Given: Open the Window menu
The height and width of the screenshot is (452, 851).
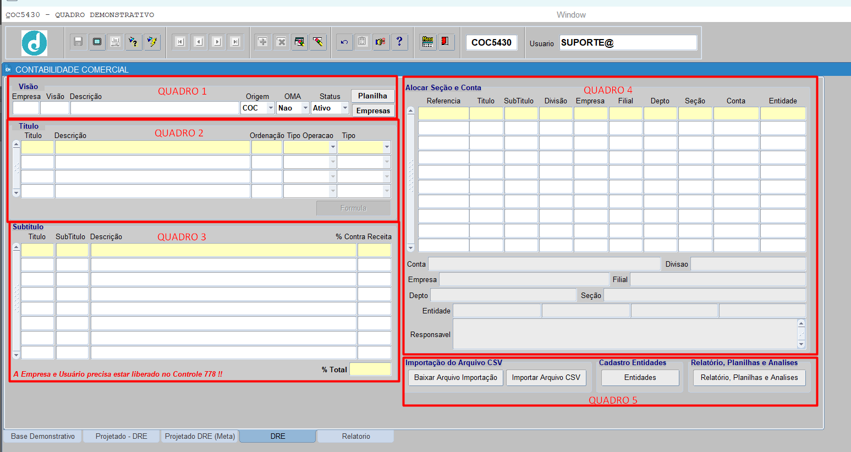Looking at the screenshot, I should pyautogui.click(x=571, y=15).
